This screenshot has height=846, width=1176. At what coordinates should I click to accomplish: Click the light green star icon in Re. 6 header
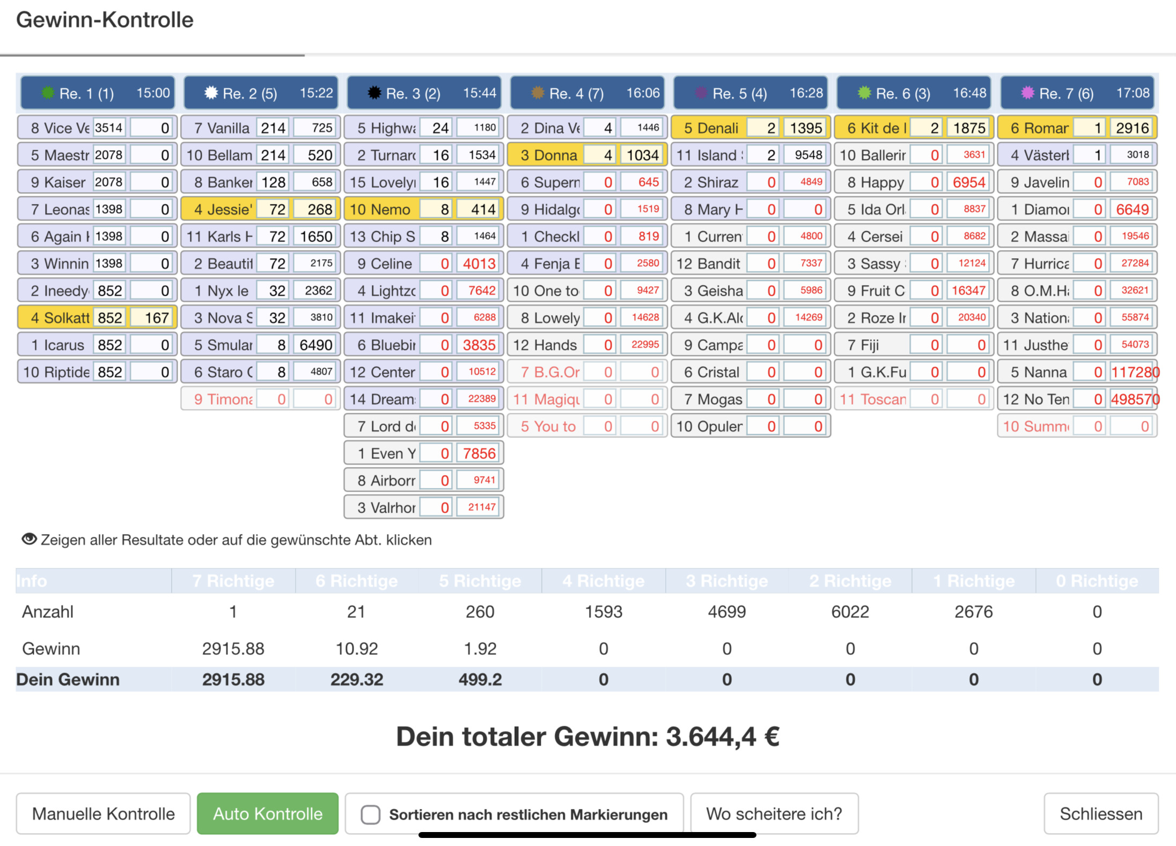864,93
